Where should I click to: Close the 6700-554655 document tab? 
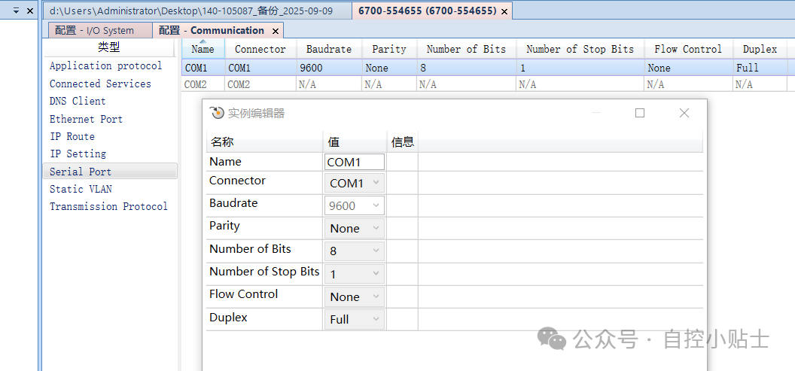504,11
